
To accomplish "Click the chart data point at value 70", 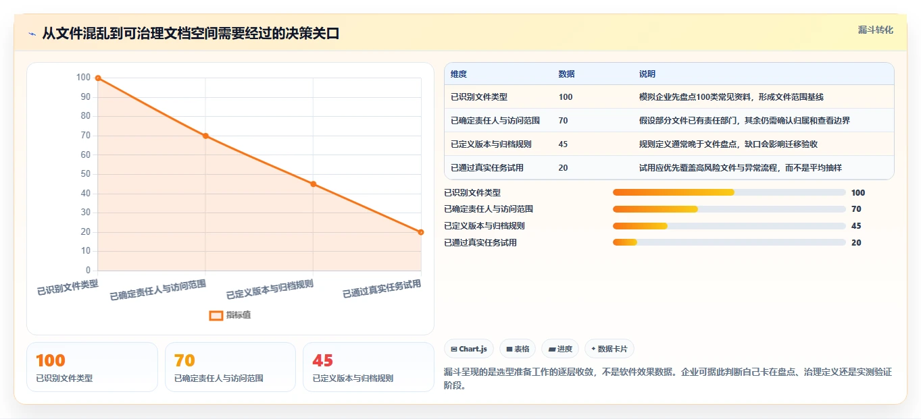I will pyautogui.click(x=205, y=136).
